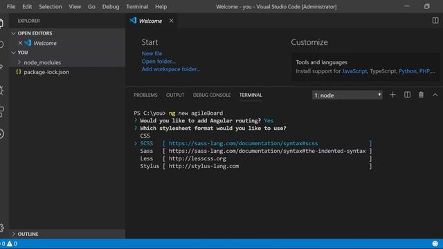Open the Search activity bar icon
Screen dimensions: 443x249
(1, 44)
